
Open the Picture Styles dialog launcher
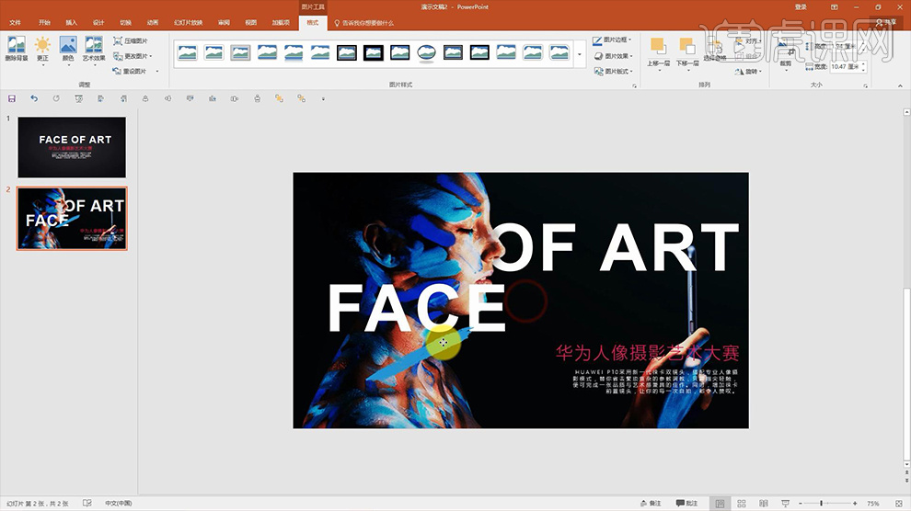point(634,85)
